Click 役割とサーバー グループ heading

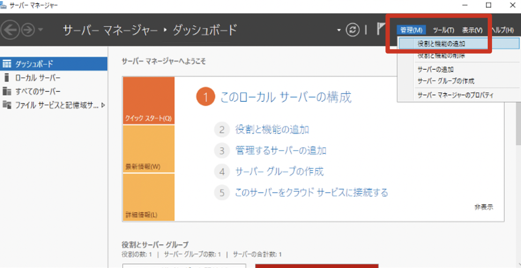(x=155, y=245)
